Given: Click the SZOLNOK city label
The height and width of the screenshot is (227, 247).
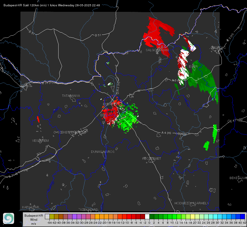Looking at the screenshot, I should pyautogui.click(x=183, y=134).
